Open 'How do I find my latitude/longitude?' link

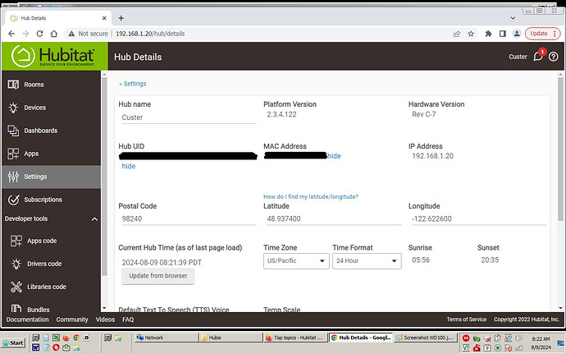310,196
